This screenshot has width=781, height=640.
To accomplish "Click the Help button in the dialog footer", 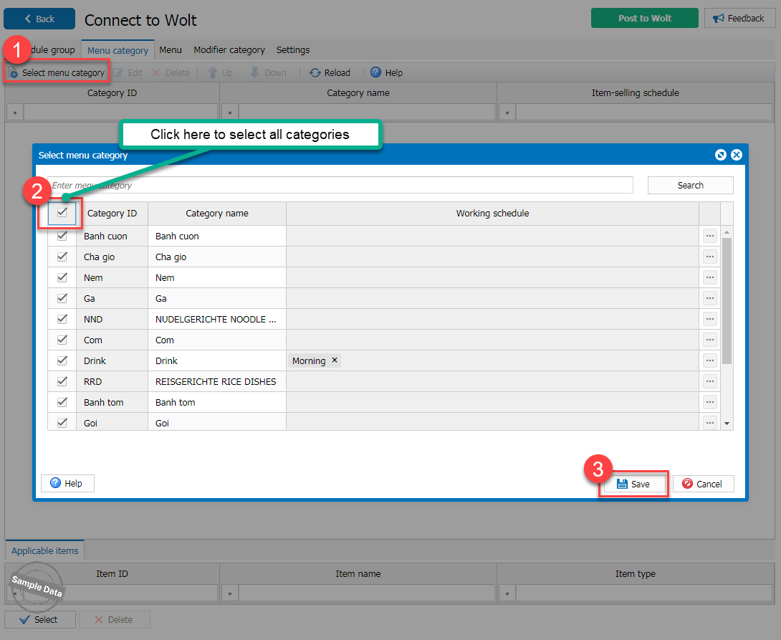I will click(67, 483).
